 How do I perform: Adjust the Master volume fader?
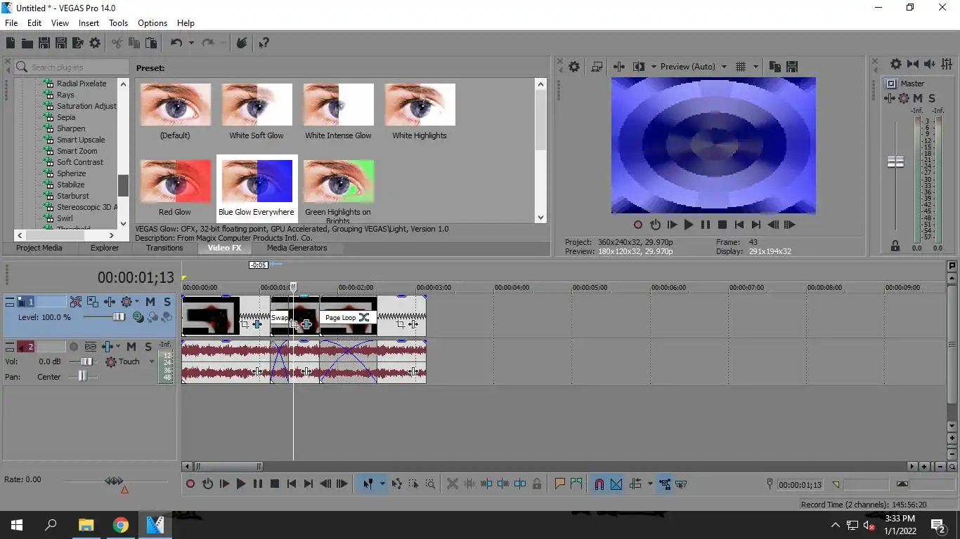tap(895, 162)
